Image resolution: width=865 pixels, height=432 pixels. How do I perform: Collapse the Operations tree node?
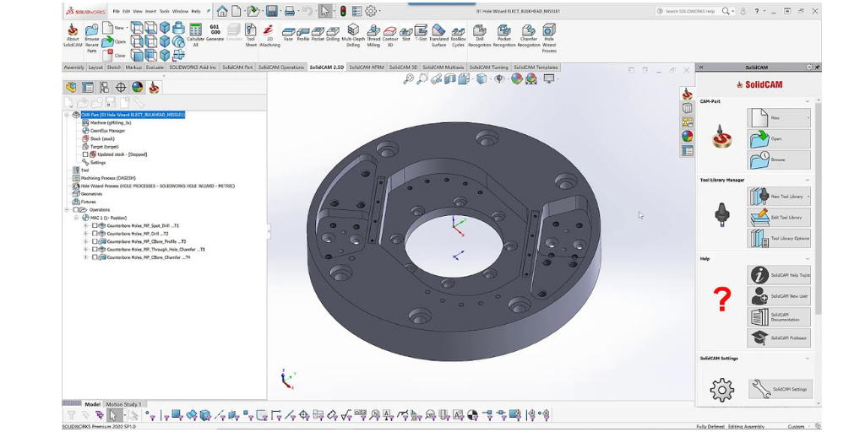68,210
